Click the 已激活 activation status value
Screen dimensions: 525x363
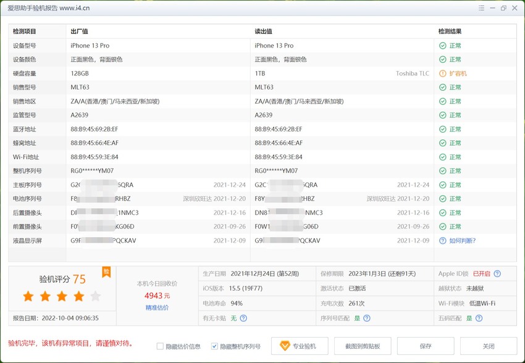[x=357, y=288]
